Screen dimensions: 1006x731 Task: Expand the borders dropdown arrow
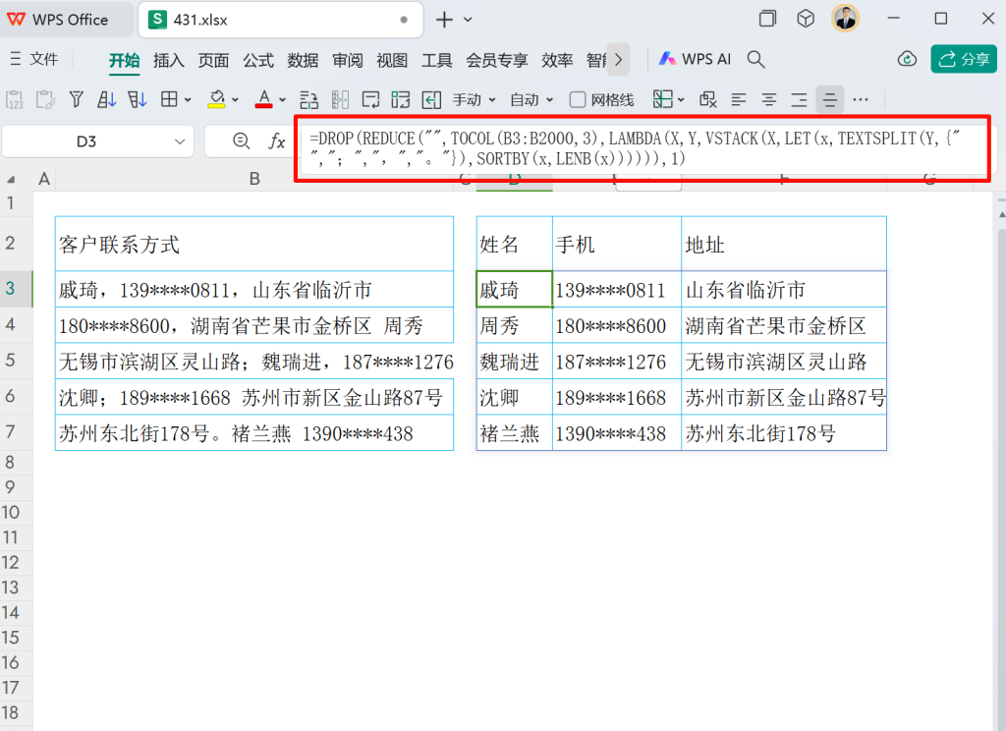[188, 100]
